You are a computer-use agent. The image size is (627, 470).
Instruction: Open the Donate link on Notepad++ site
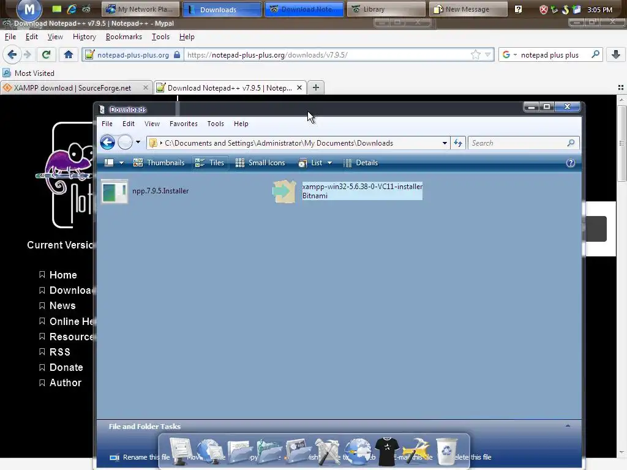click(x=66, y=367)
